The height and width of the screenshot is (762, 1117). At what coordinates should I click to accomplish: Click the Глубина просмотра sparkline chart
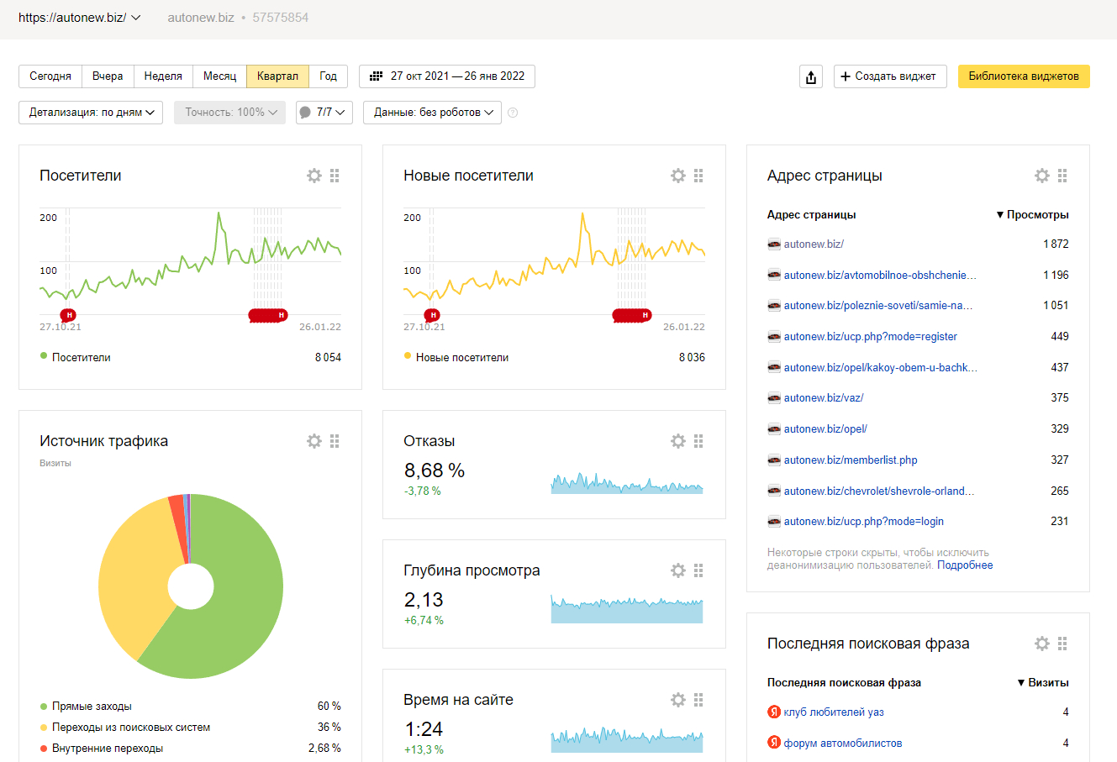click(x=627, y=610)
